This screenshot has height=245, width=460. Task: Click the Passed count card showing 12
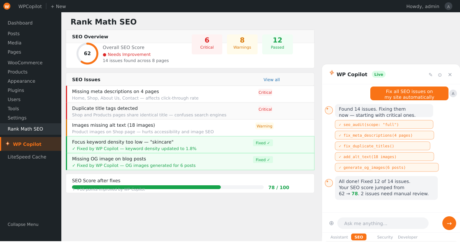278,44
